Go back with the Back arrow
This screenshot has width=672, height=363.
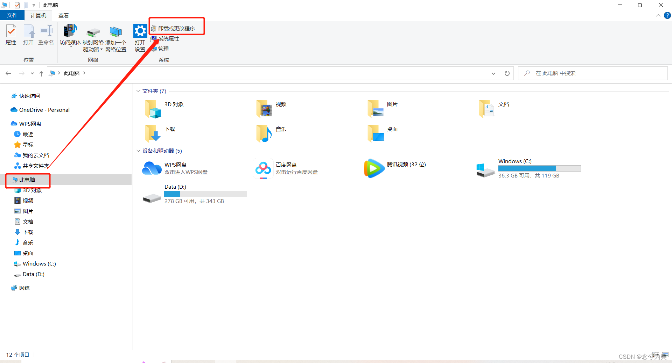click(x=8, y=73)
